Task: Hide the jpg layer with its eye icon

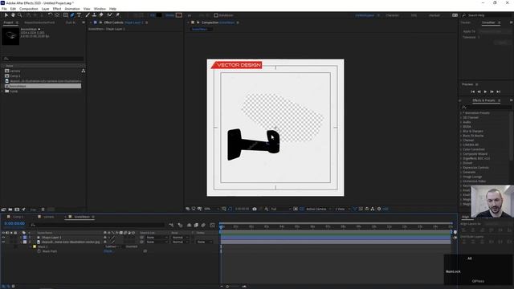Action: click(3, 242)
